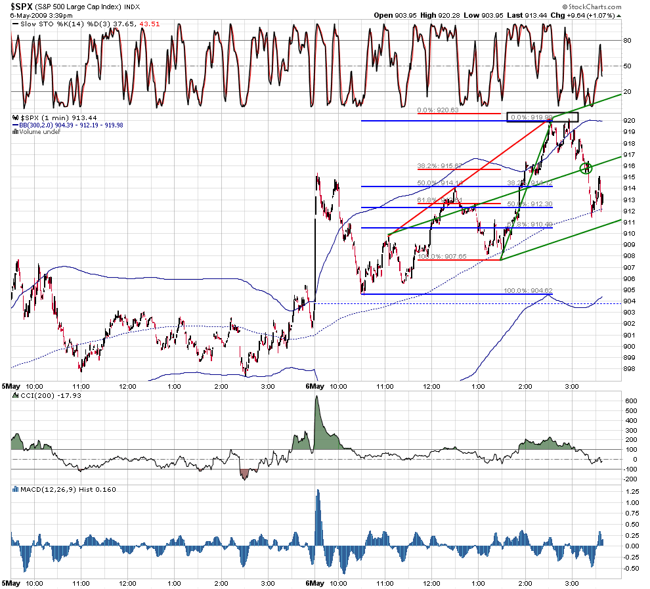650x589 pixels.
Task: Click the 100.0%: 907.65 red retracement label
Action: tap(442, 257)
